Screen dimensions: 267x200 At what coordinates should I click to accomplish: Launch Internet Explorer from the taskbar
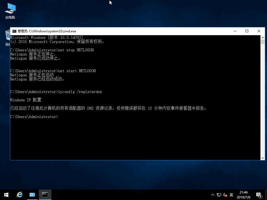(x=19, y=195)
